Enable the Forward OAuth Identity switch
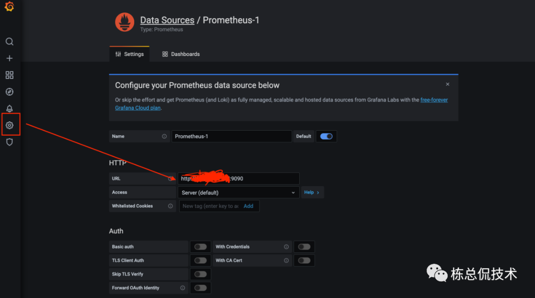535x298 pixels. [x=200, y=288]
